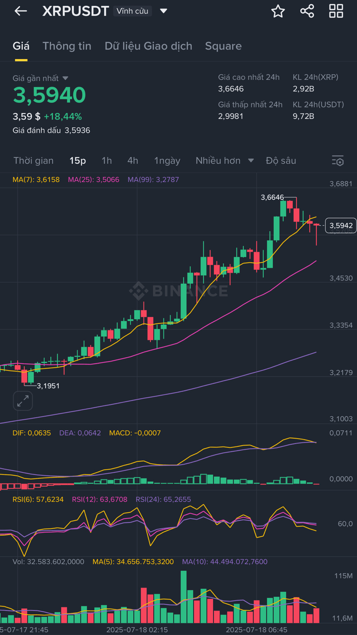Tap the Giá cao nhất 24h label
357x635 pixels.
pyautogui.click(x=249, y=77)
